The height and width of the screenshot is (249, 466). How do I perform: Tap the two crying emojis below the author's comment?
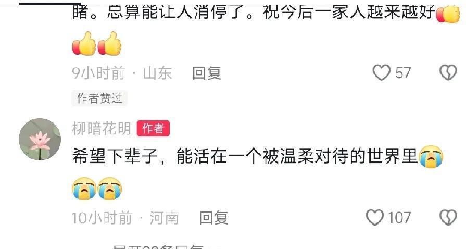point(97,188)
